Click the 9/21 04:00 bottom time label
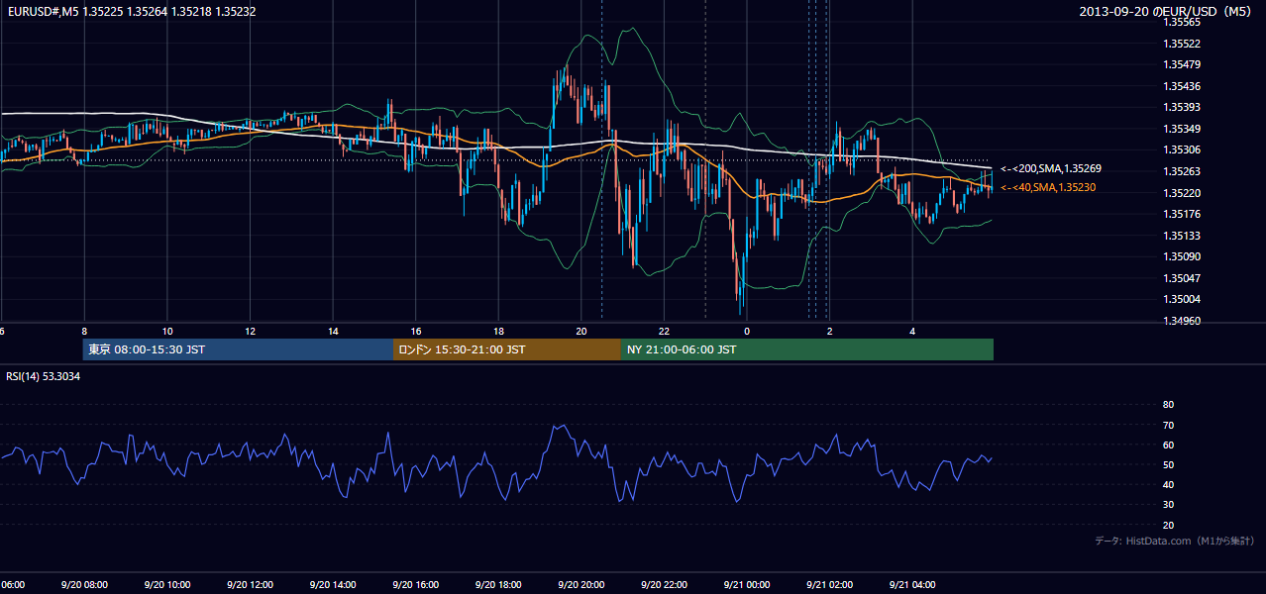Viewport: 1266px width, 594px height. click(913, 584)
